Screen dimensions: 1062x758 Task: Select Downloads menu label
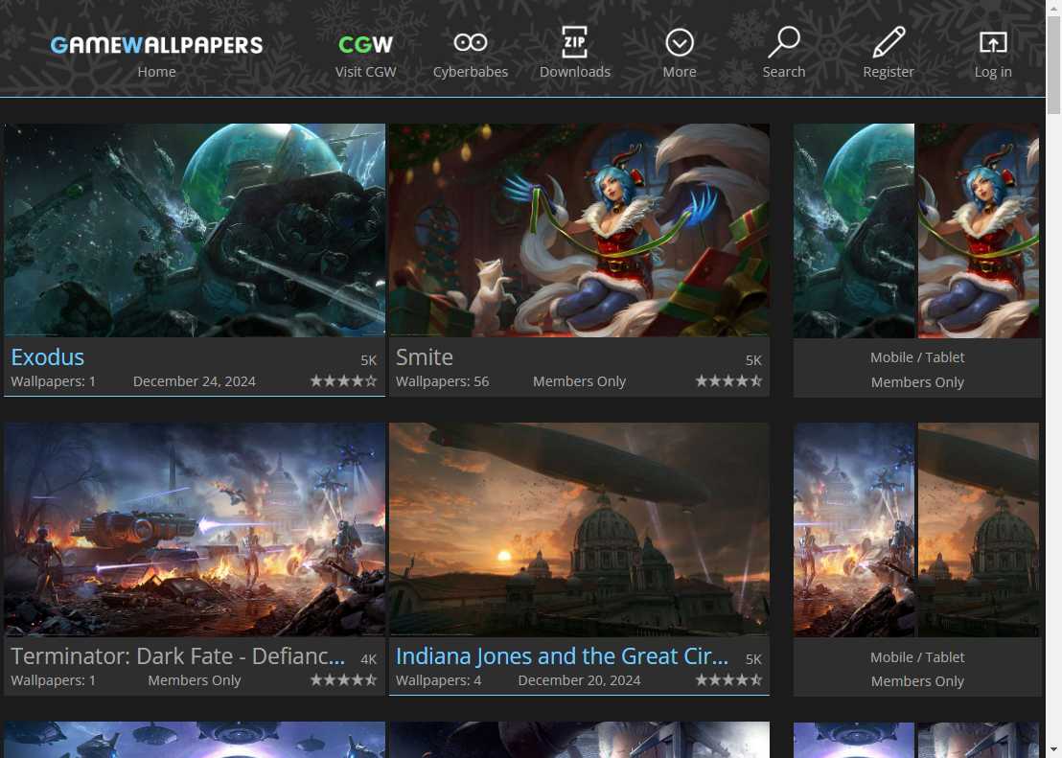pyautogui.click(x=574, y=72)
